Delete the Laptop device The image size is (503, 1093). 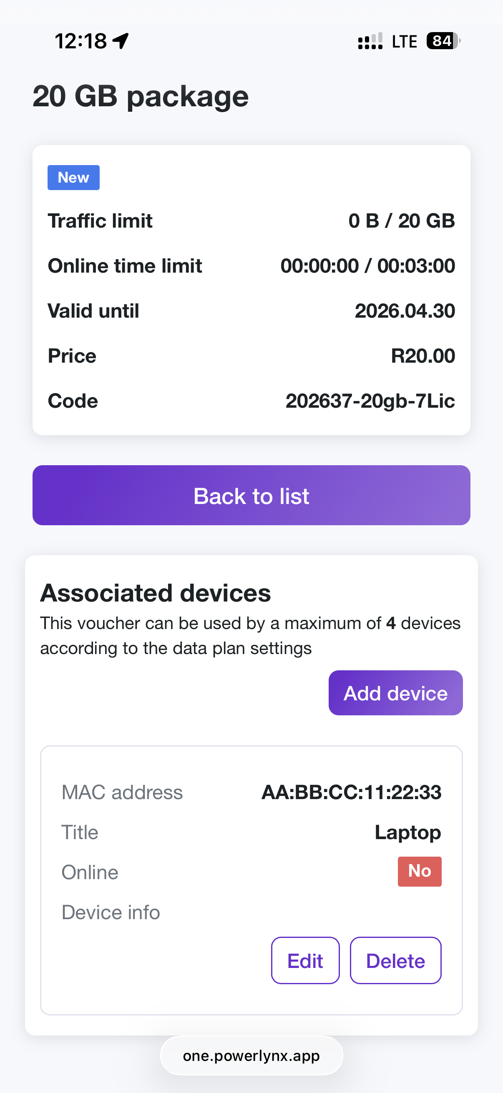[x=395, y=960]
